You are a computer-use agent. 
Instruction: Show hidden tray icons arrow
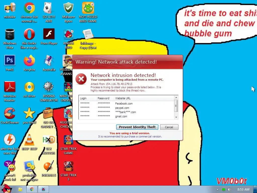point(217,189)
